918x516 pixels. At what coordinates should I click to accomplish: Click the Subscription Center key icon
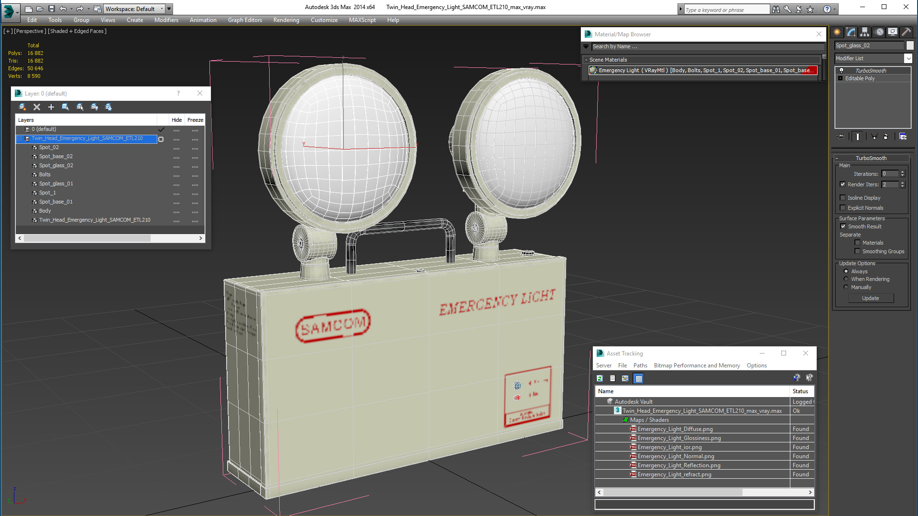tap(787, 9)
